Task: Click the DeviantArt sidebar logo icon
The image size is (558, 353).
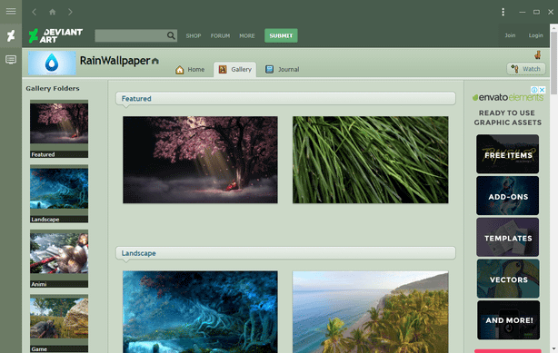Action: tap(11, 35)
